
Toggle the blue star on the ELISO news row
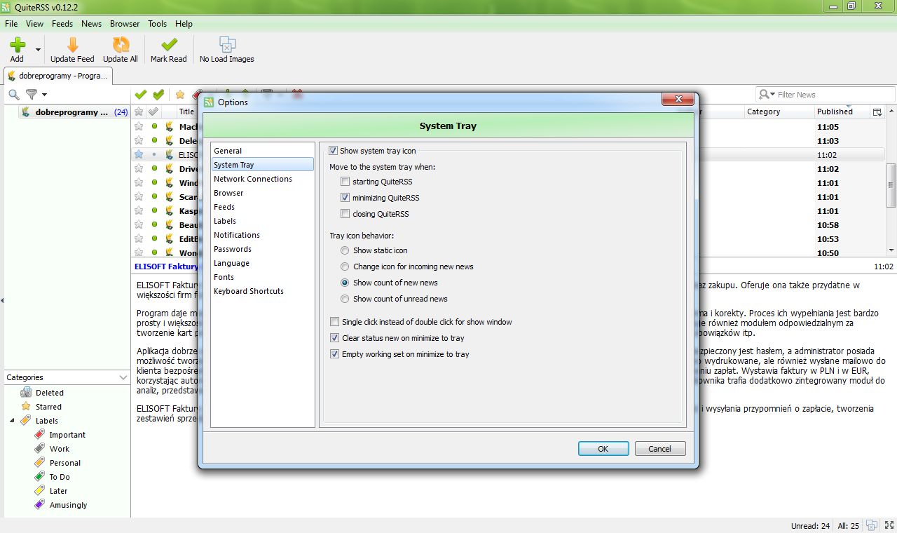pos(139,154)
